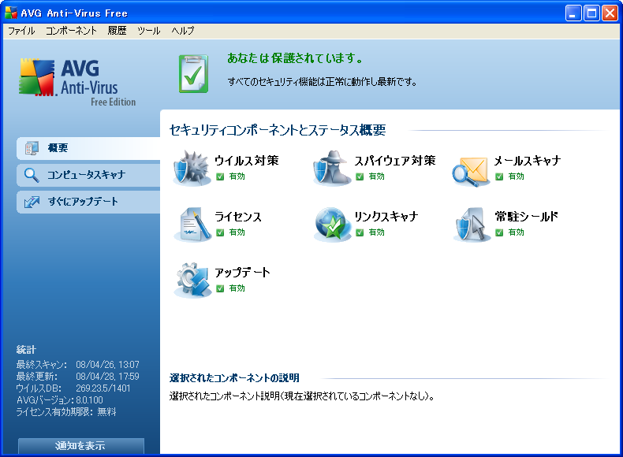Image resolution: width=623 pixels, height=457 pixels.
Task: Click the ウイルスDB value 269.23.5/1401
Action: 103,388
